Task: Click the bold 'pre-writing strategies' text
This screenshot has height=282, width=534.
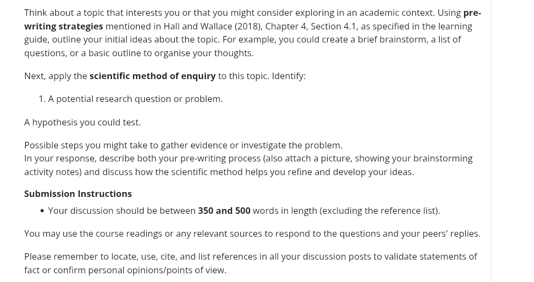Action: 64,26
